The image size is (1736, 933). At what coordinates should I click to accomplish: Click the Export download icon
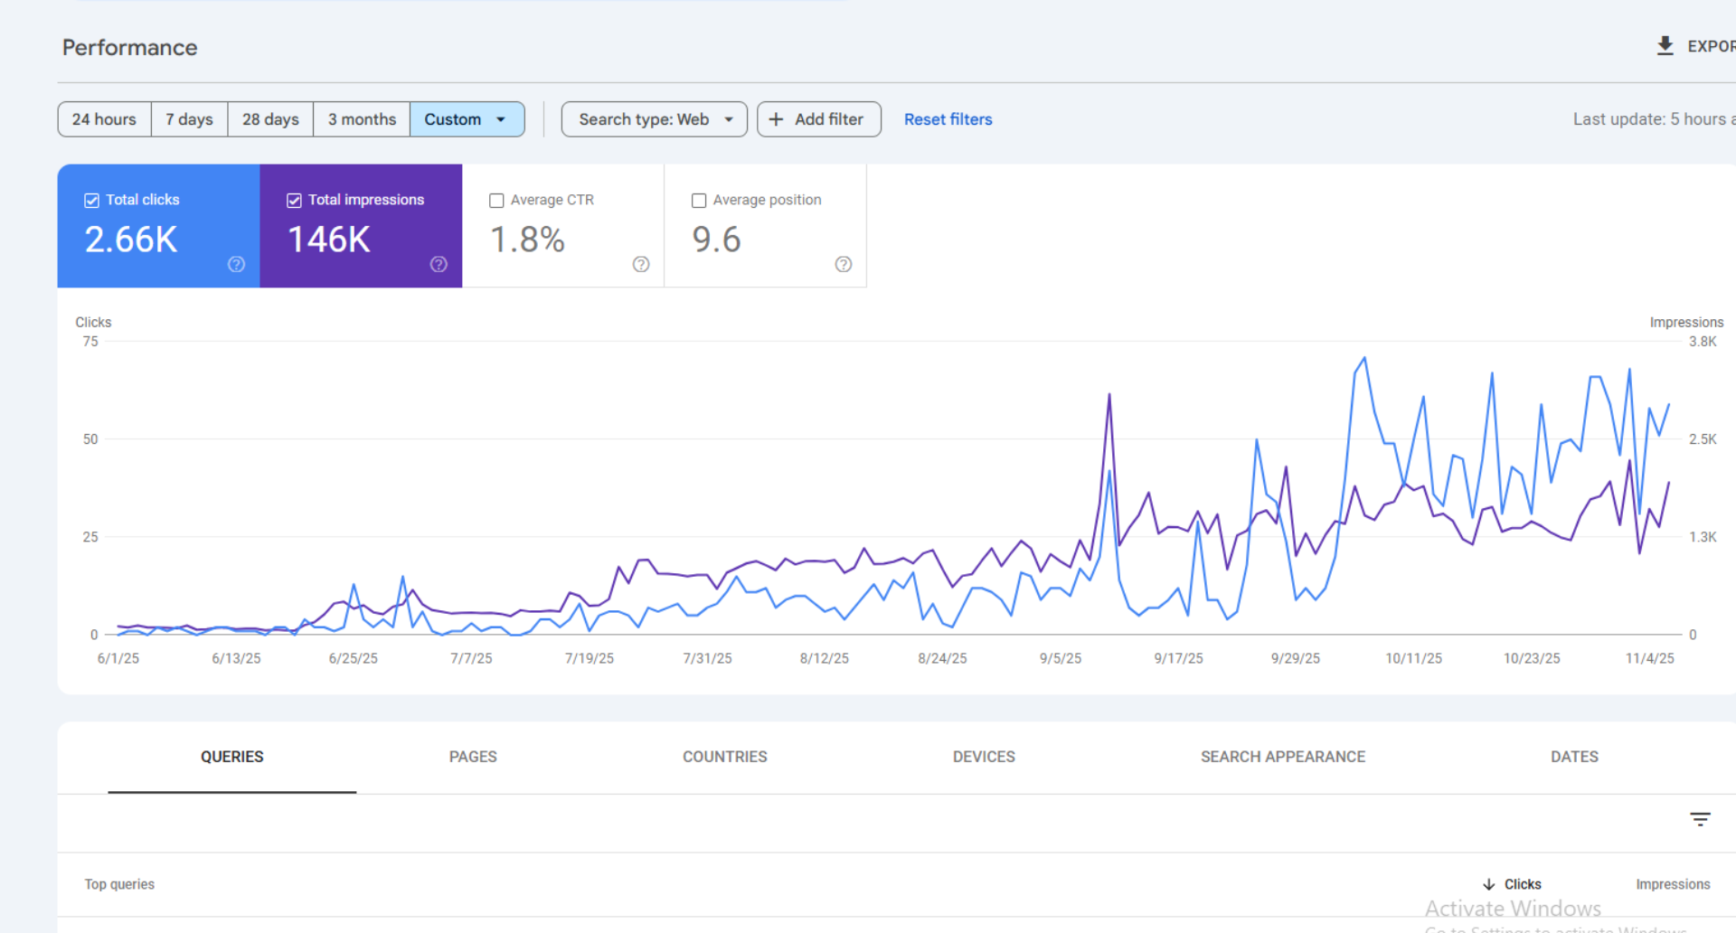pos(1665,45)
